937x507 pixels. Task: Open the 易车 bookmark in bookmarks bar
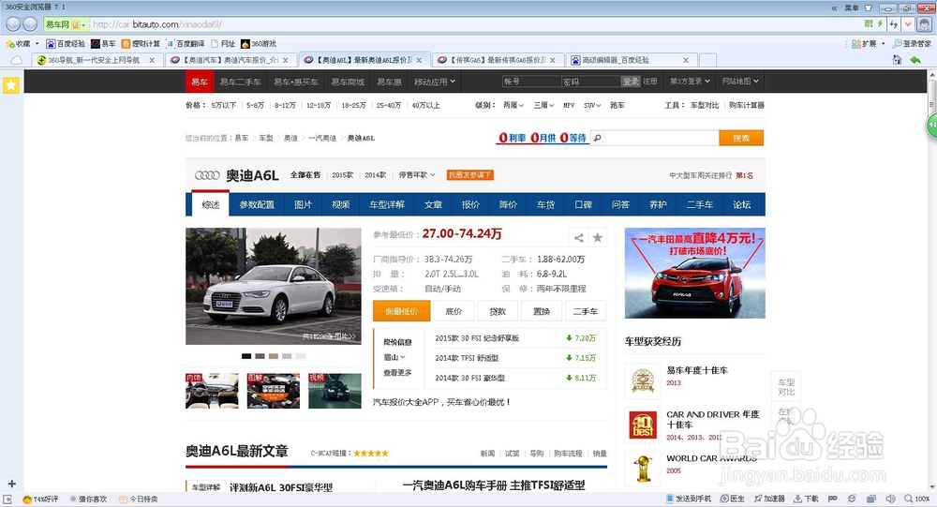pos(103,44)
